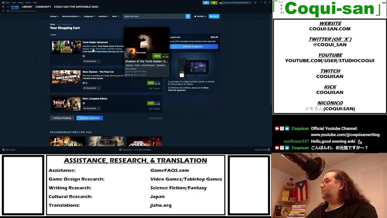Open Tomb Raider Adventure 'For my account' dropdown
The height and width of the screenshot is (218, 387).
click(x=91, y=61)
